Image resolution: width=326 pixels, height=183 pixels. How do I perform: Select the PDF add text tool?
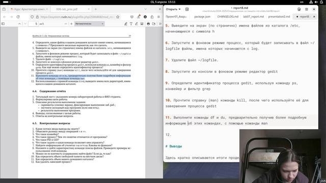click(131, 24)
